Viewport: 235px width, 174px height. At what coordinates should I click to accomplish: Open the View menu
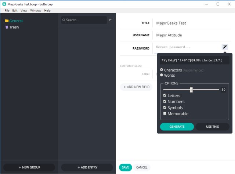tap(24, 11)
